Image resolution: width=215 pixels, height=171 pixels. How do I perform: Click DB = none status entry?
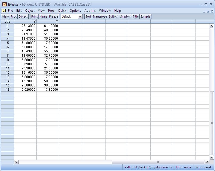click(184, 167)
